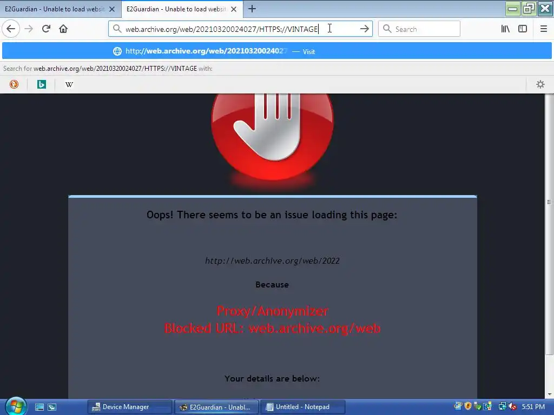Click inside the URL address field

[240, 29]
